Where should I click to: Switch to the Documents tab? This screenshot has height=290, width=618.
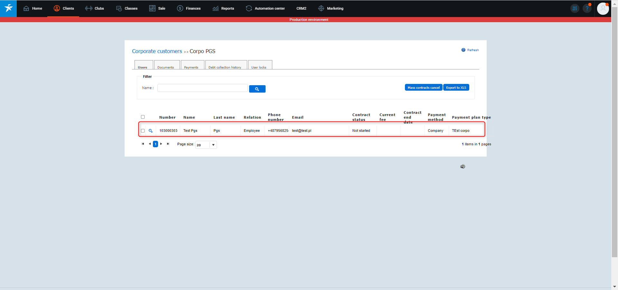(166, 67)
